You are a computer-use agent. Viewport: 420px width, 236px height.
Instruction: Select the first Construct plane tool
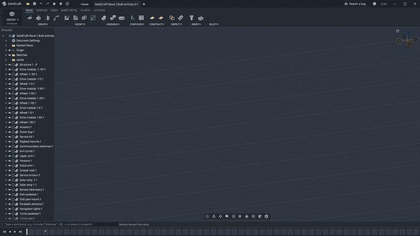[152, 18]
